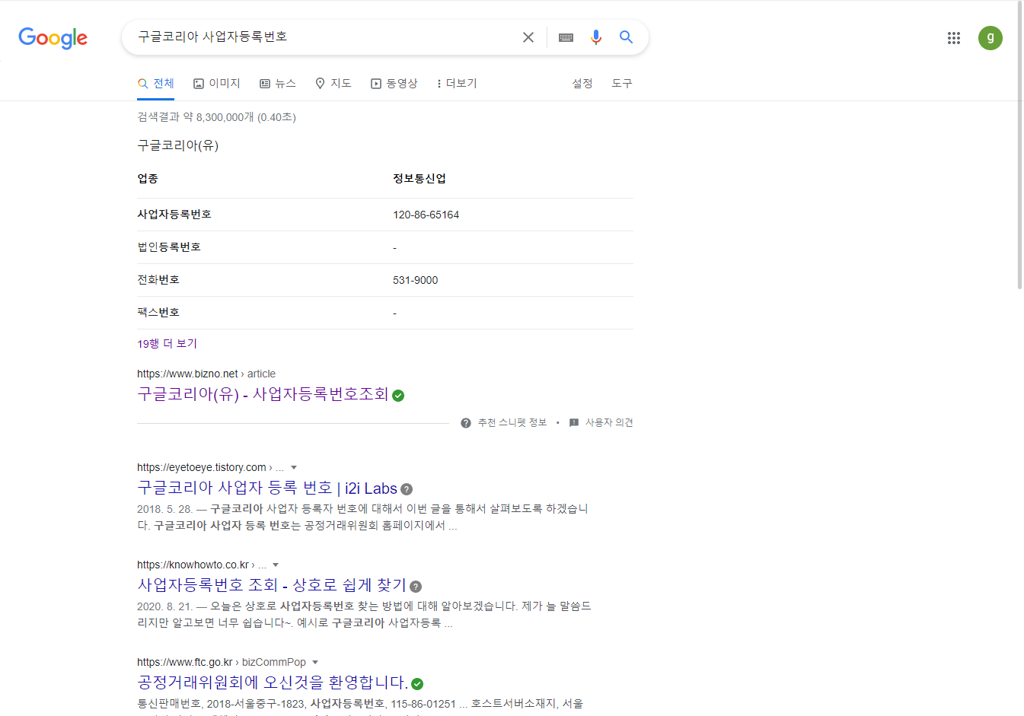This screenshot has width=1024, height=716.
Task: Clear the search box with X icon
Action: (528, 37)
